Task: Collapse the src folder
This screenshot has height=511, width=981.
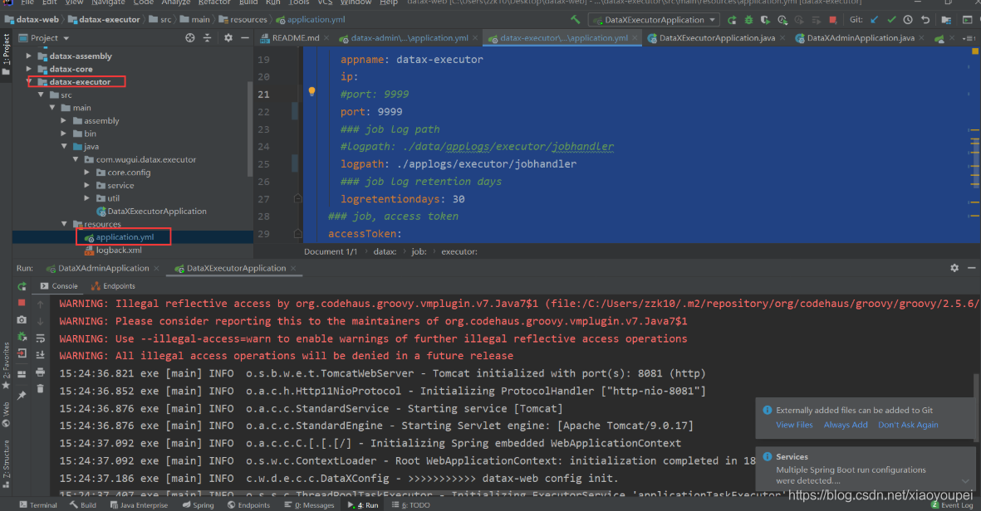Action: pyautogui.click(x=41, y=95)
